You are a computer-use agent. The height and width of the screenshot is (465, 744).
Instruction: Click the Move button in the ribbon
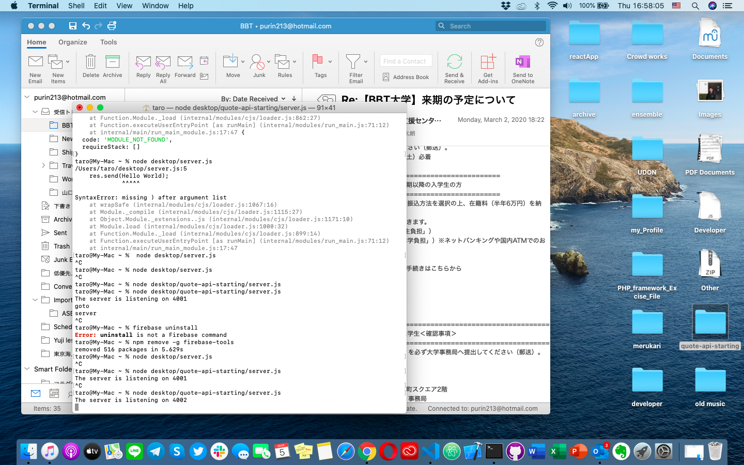[x=233, y=66]
